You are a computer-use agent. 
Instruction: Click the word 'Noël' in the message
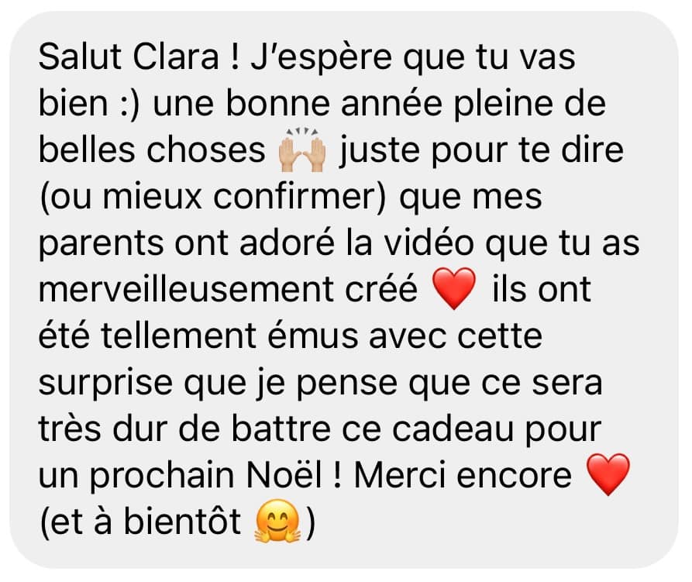click(x=284, y=475)
